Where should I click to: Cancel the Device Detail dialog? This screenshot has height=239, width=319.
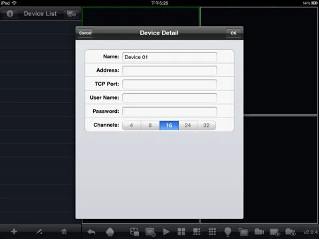85,33
